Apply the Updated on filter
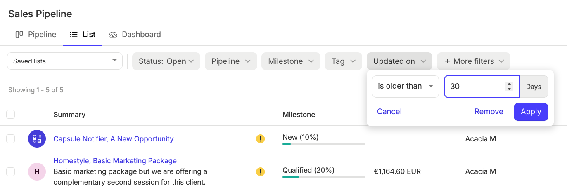This screenshot has height=190, width=567. click(531, 112)
